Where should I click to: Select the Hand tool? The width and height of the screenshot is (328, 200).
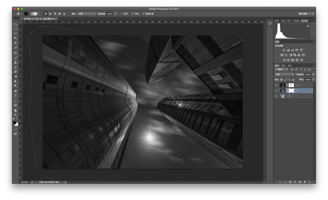[15, 110]
